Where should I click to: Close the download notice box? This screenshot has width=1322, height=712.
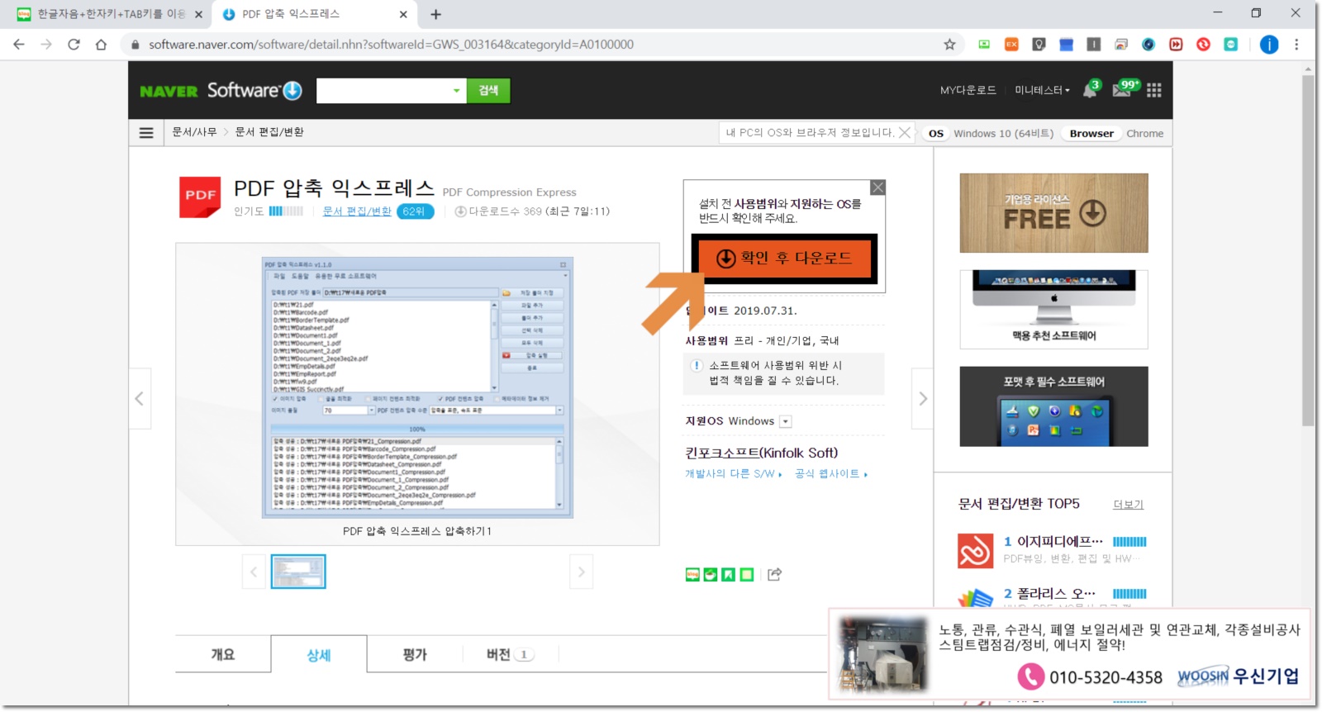pos(878,187)
